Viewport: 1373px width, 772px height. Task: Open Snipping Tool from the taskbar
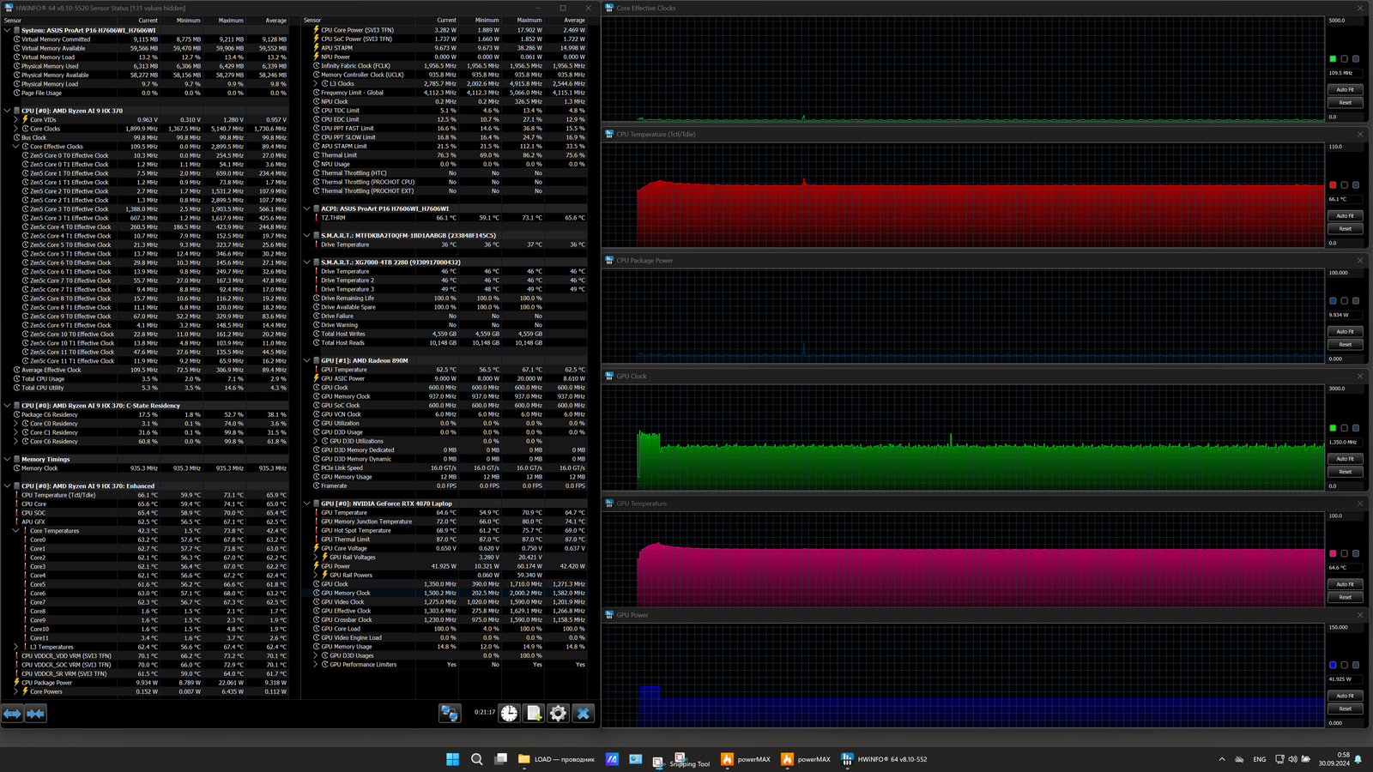pos(682,760)
